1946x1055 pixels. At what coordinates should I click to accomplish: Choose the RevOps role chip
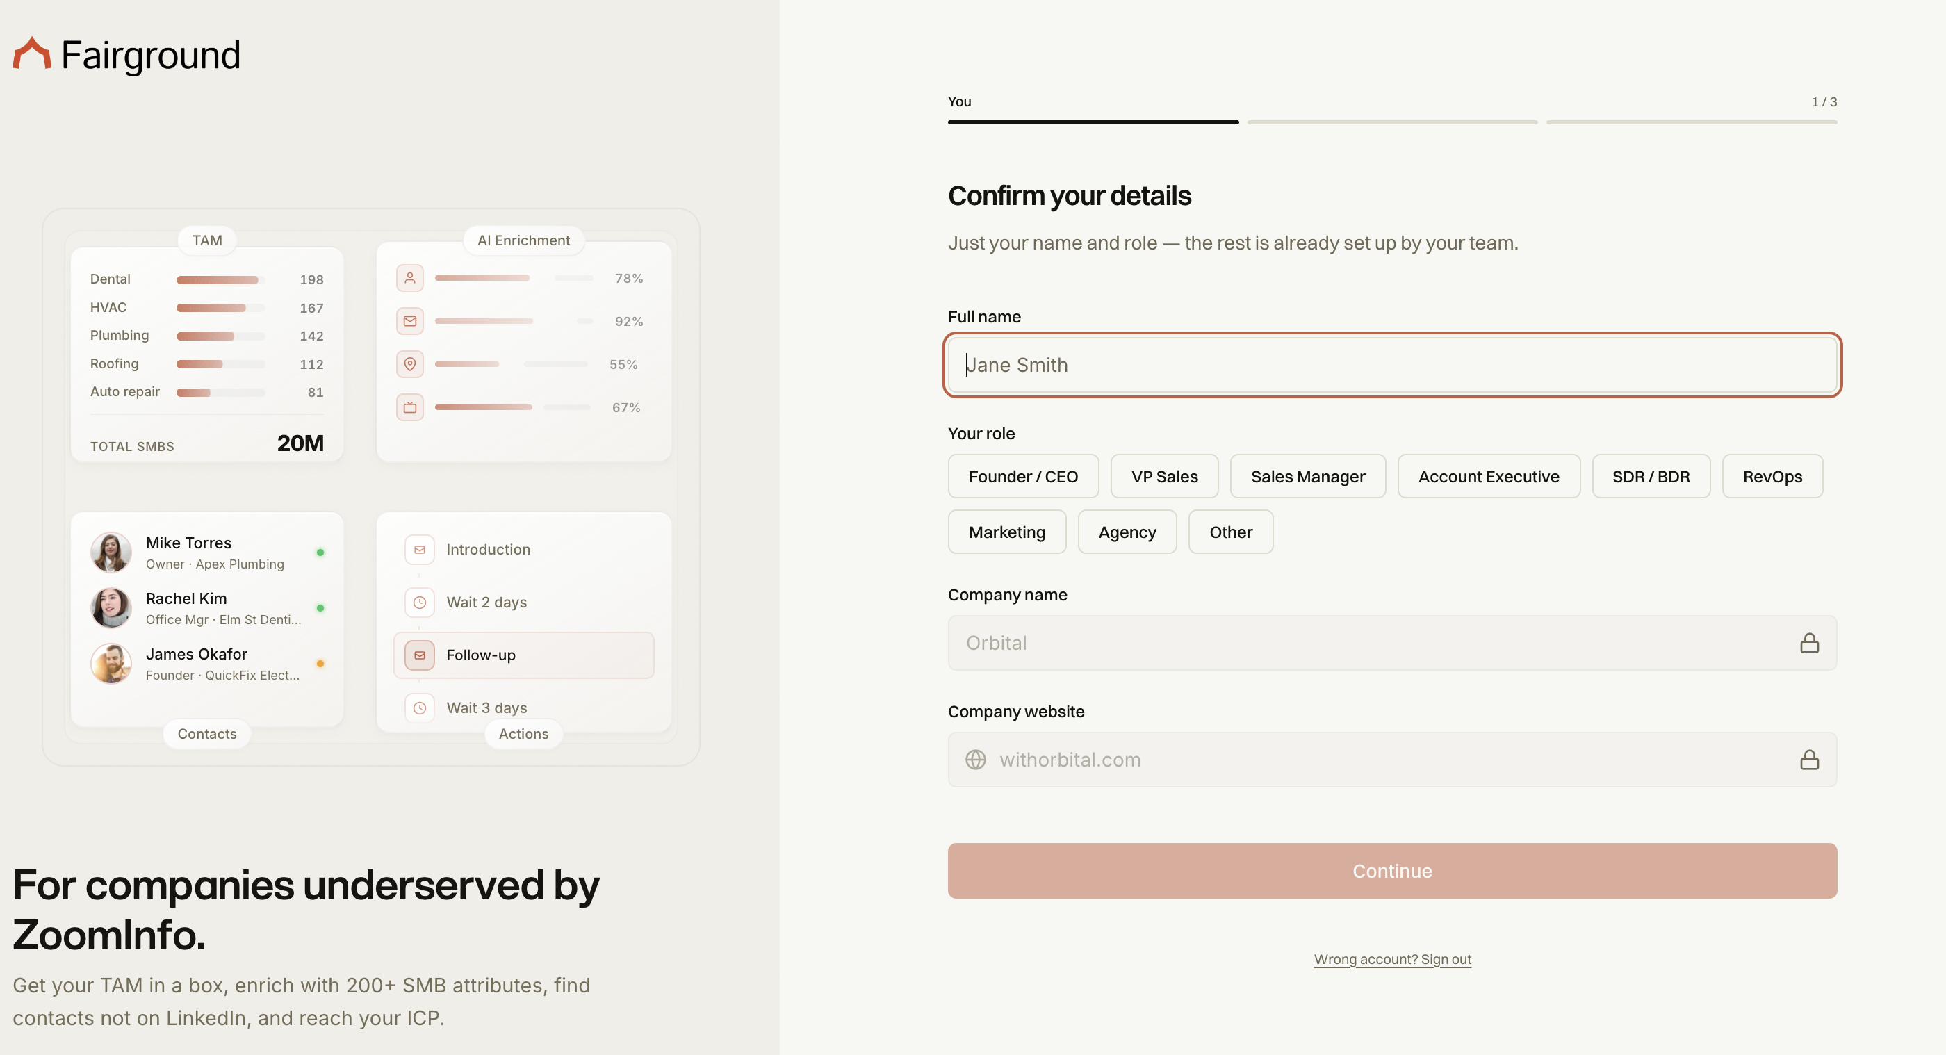coord(1772,477)
